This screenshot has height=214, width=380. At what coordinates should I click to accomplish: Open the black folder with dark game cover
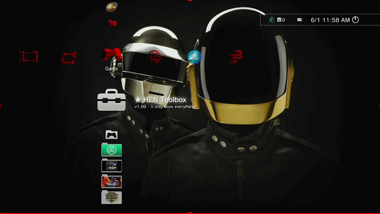(112, 166)
